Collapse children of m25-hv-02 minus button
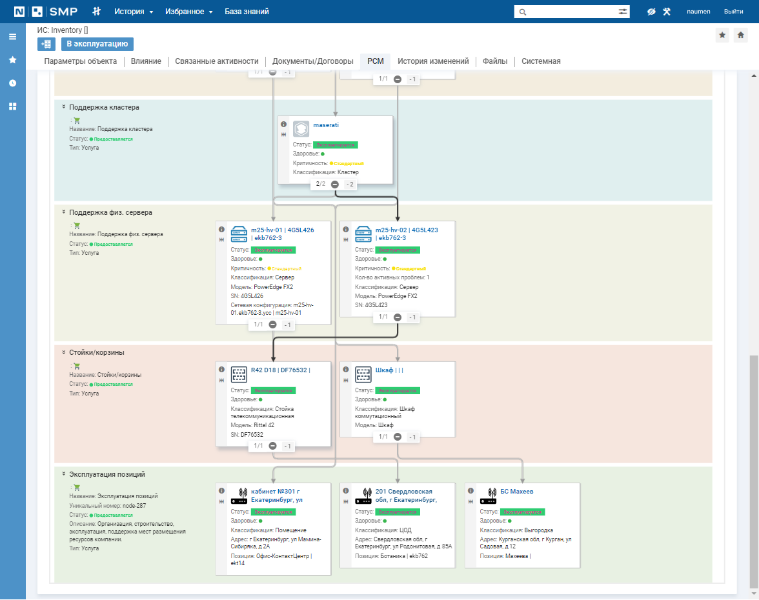759x600 pixels. (x=398, y=317)
